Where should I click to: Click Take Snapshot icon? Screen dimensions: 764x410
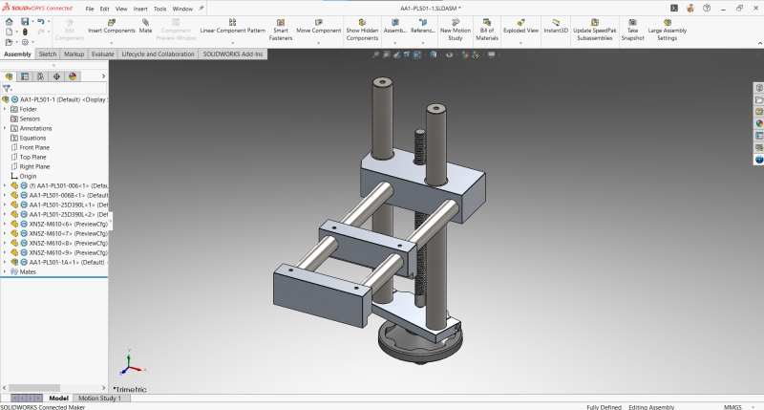(x=632, y=23)
